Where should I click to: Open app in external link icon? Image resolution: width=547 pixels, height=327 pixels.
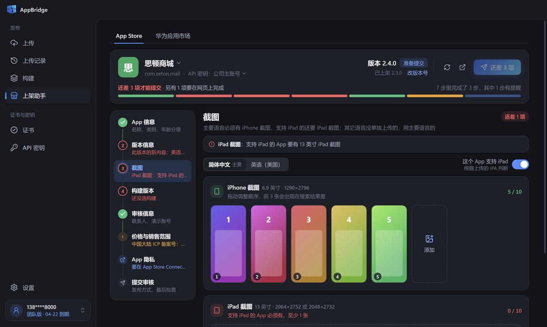(462, 67)
